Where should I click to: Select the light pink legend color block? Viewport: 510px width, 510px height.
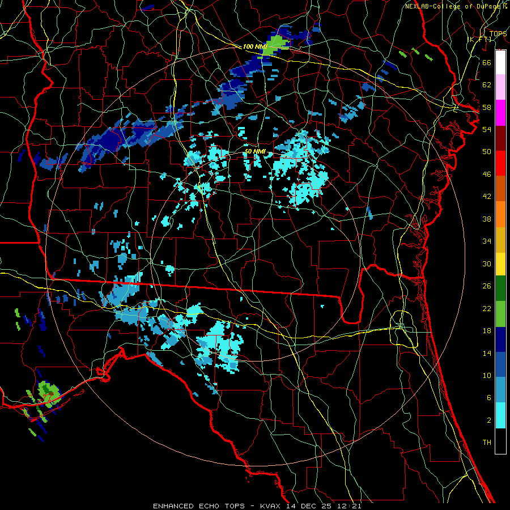[x=500, y=87]
